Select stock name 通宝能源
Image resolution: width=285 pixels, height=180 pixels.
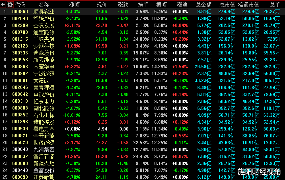tap(44, 32)
